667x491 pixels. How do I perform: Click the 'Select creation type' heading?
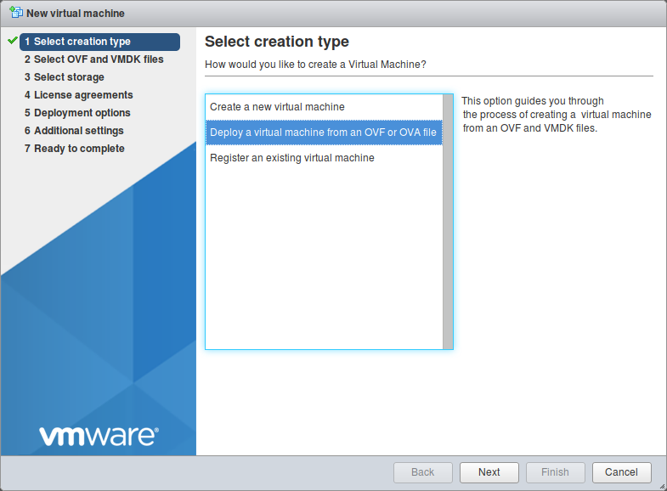(x=277, y=42)
